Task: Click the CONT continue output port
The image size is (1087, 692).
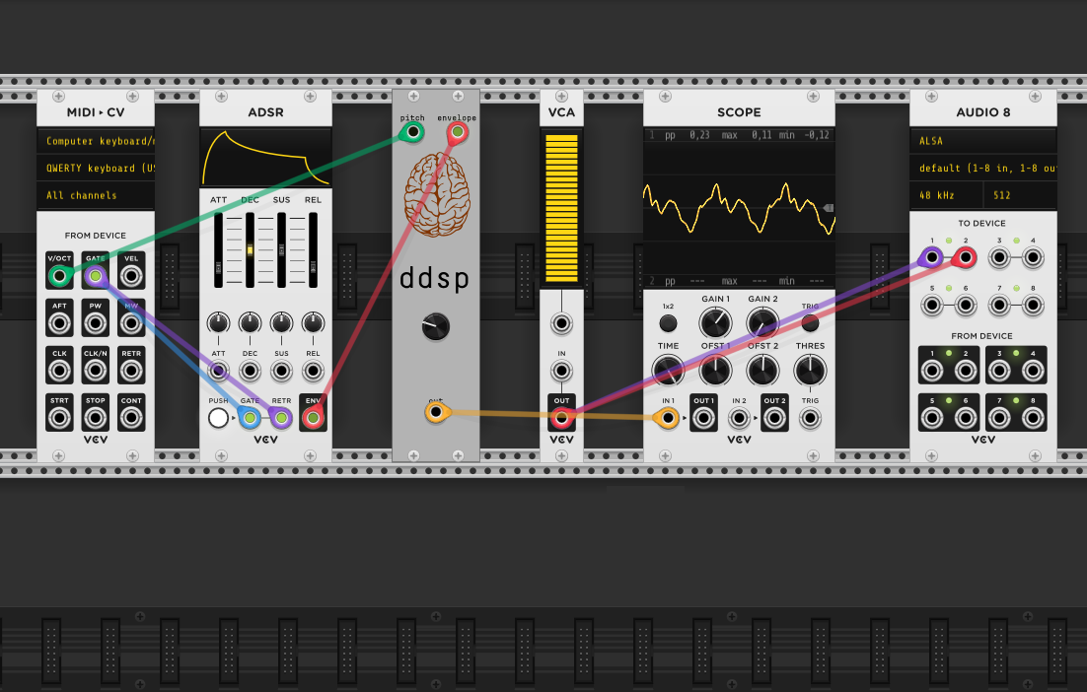Action: coord(131,418)
